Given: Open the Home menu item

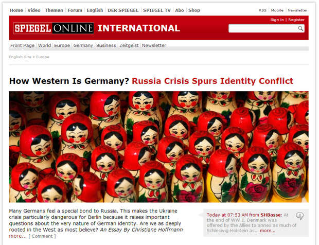Looking at the screenshot, I should point(16,10).
